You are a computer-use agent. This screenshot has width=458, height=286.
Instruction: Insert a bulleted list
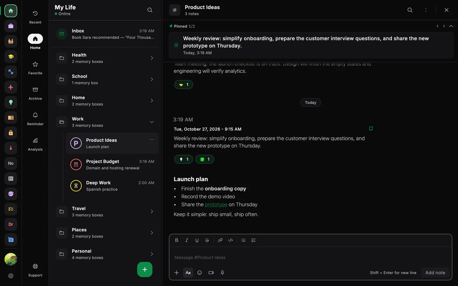pyautogui.click(x=243, y=240)
